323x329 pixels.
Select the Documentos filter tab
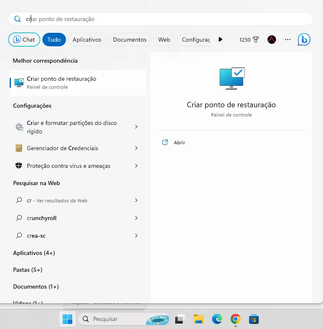129,40
